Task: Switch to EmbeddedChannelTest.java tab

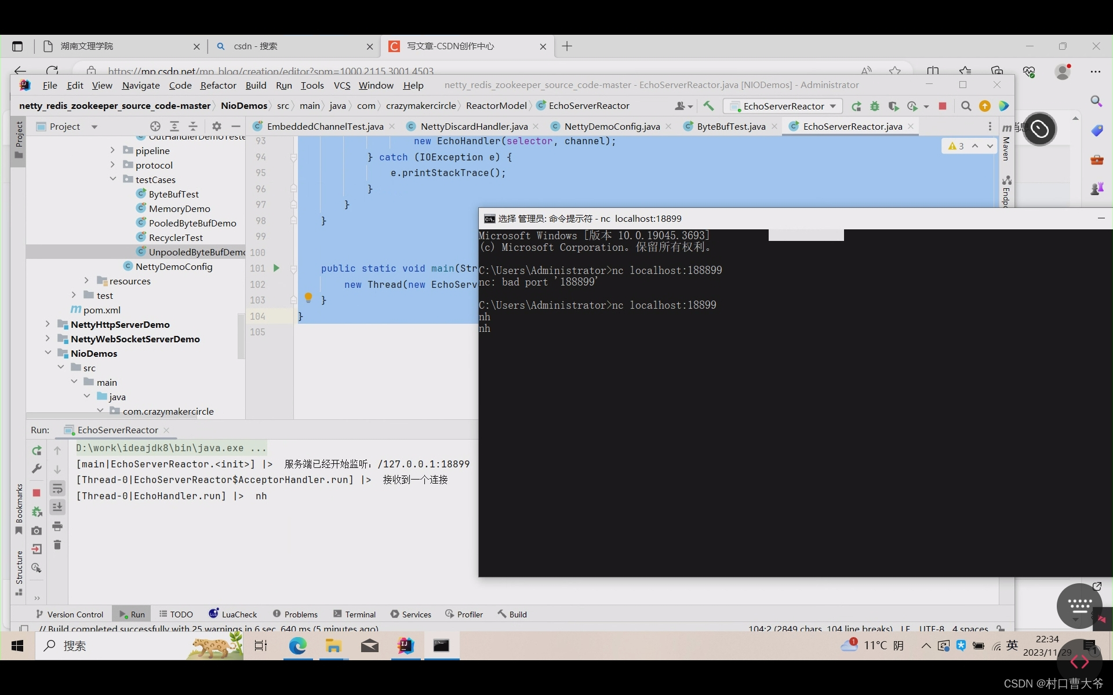Action: 325,126
